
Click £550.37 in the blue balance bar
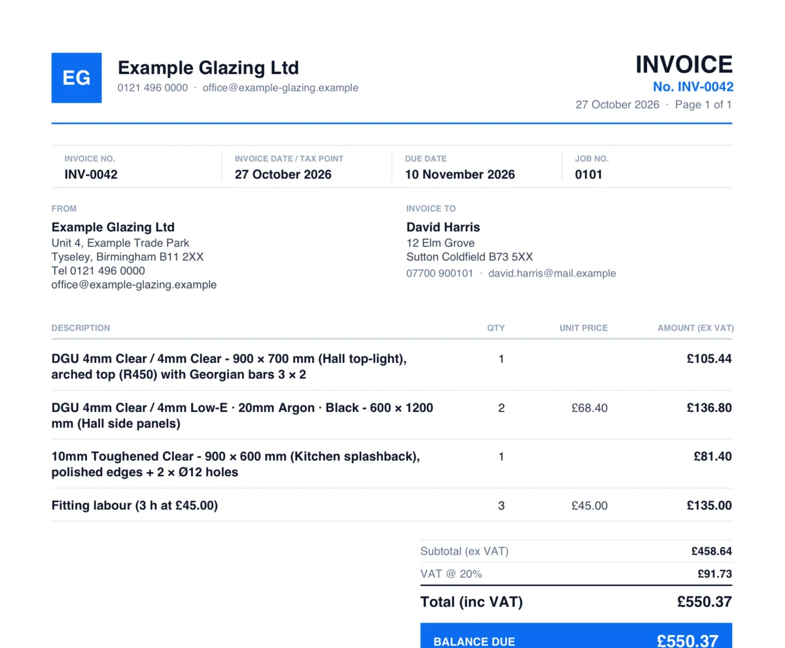click(x=688, y=641)
